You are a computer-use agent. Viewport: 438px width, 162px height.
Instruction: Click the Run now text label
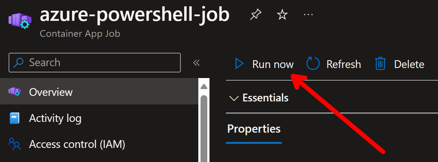pyautogui.click(x=273, y=64)
